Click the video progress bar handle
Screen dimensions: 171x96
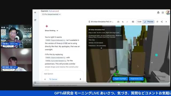pos(119,85)
